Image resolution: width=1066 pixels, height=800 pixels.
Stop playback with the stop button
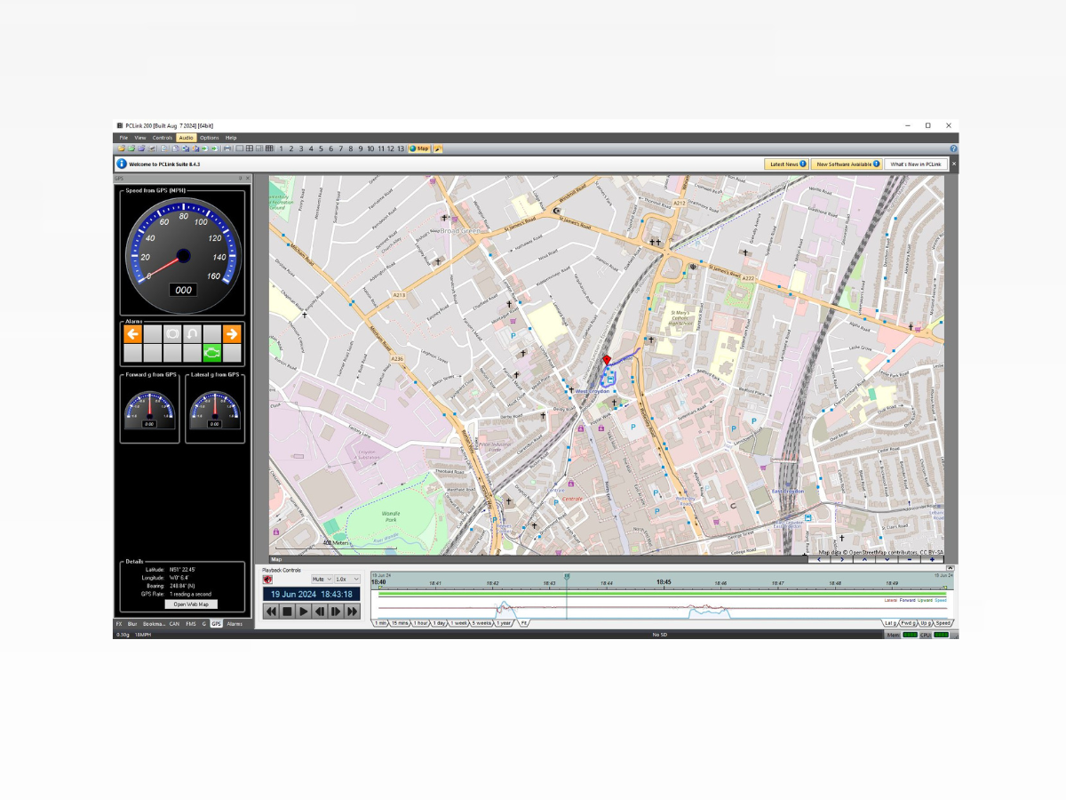pyautogui.click(x=287, y=612)
